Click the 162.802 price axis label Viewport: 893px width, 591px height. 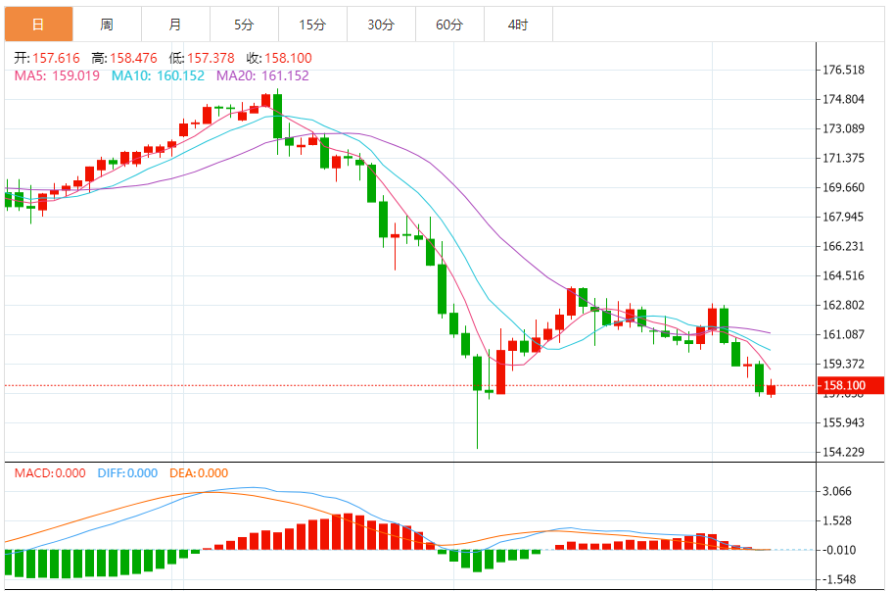tap(843, 305)
